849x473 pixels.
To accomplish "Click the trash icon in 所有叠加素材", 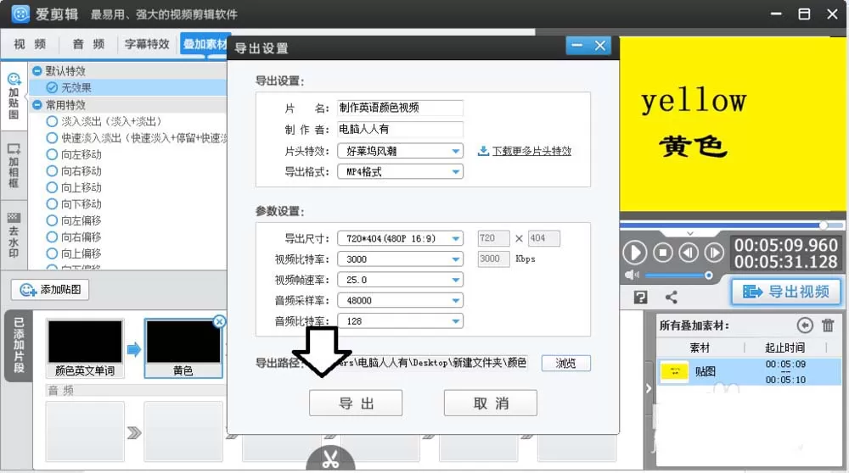I will tap(828, 325).
